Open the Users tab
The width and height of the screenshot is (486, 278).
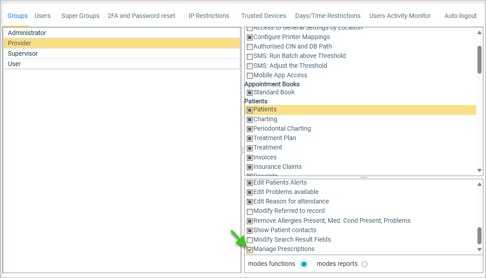[x=42, y=16]
